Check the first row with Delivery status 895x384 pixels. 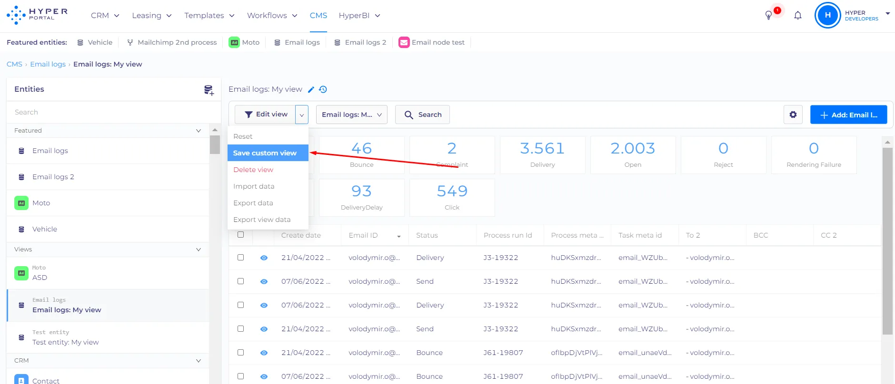(241, 258)
